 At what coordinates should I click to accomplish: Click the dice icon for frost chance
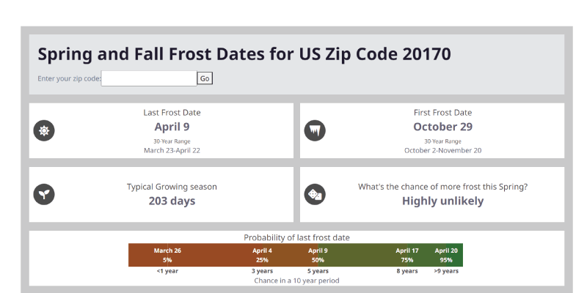point(315,194)
